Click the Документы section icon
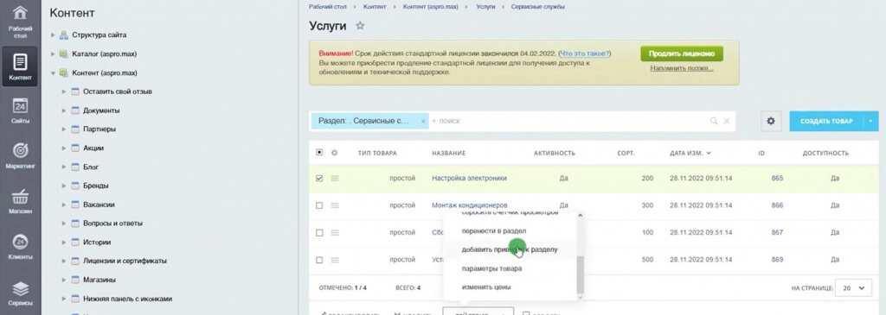The image size is (886, 315). 75,110
